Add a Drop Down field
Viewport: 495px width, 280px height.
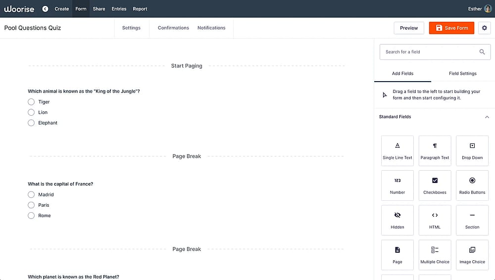(x=472, y=150)
